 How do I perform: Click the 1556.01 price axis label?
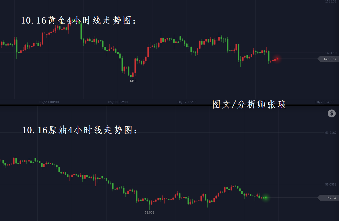click(331, 2)
